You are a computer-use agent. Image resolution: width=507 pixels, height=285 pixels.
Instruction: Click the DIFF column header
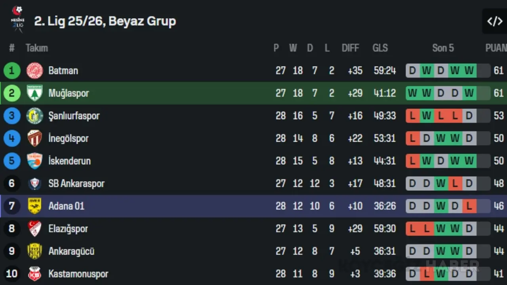pos(350,48)
